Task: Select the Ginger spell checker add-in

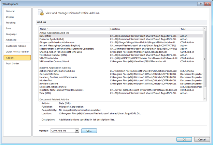Action: tap(60, 42)
